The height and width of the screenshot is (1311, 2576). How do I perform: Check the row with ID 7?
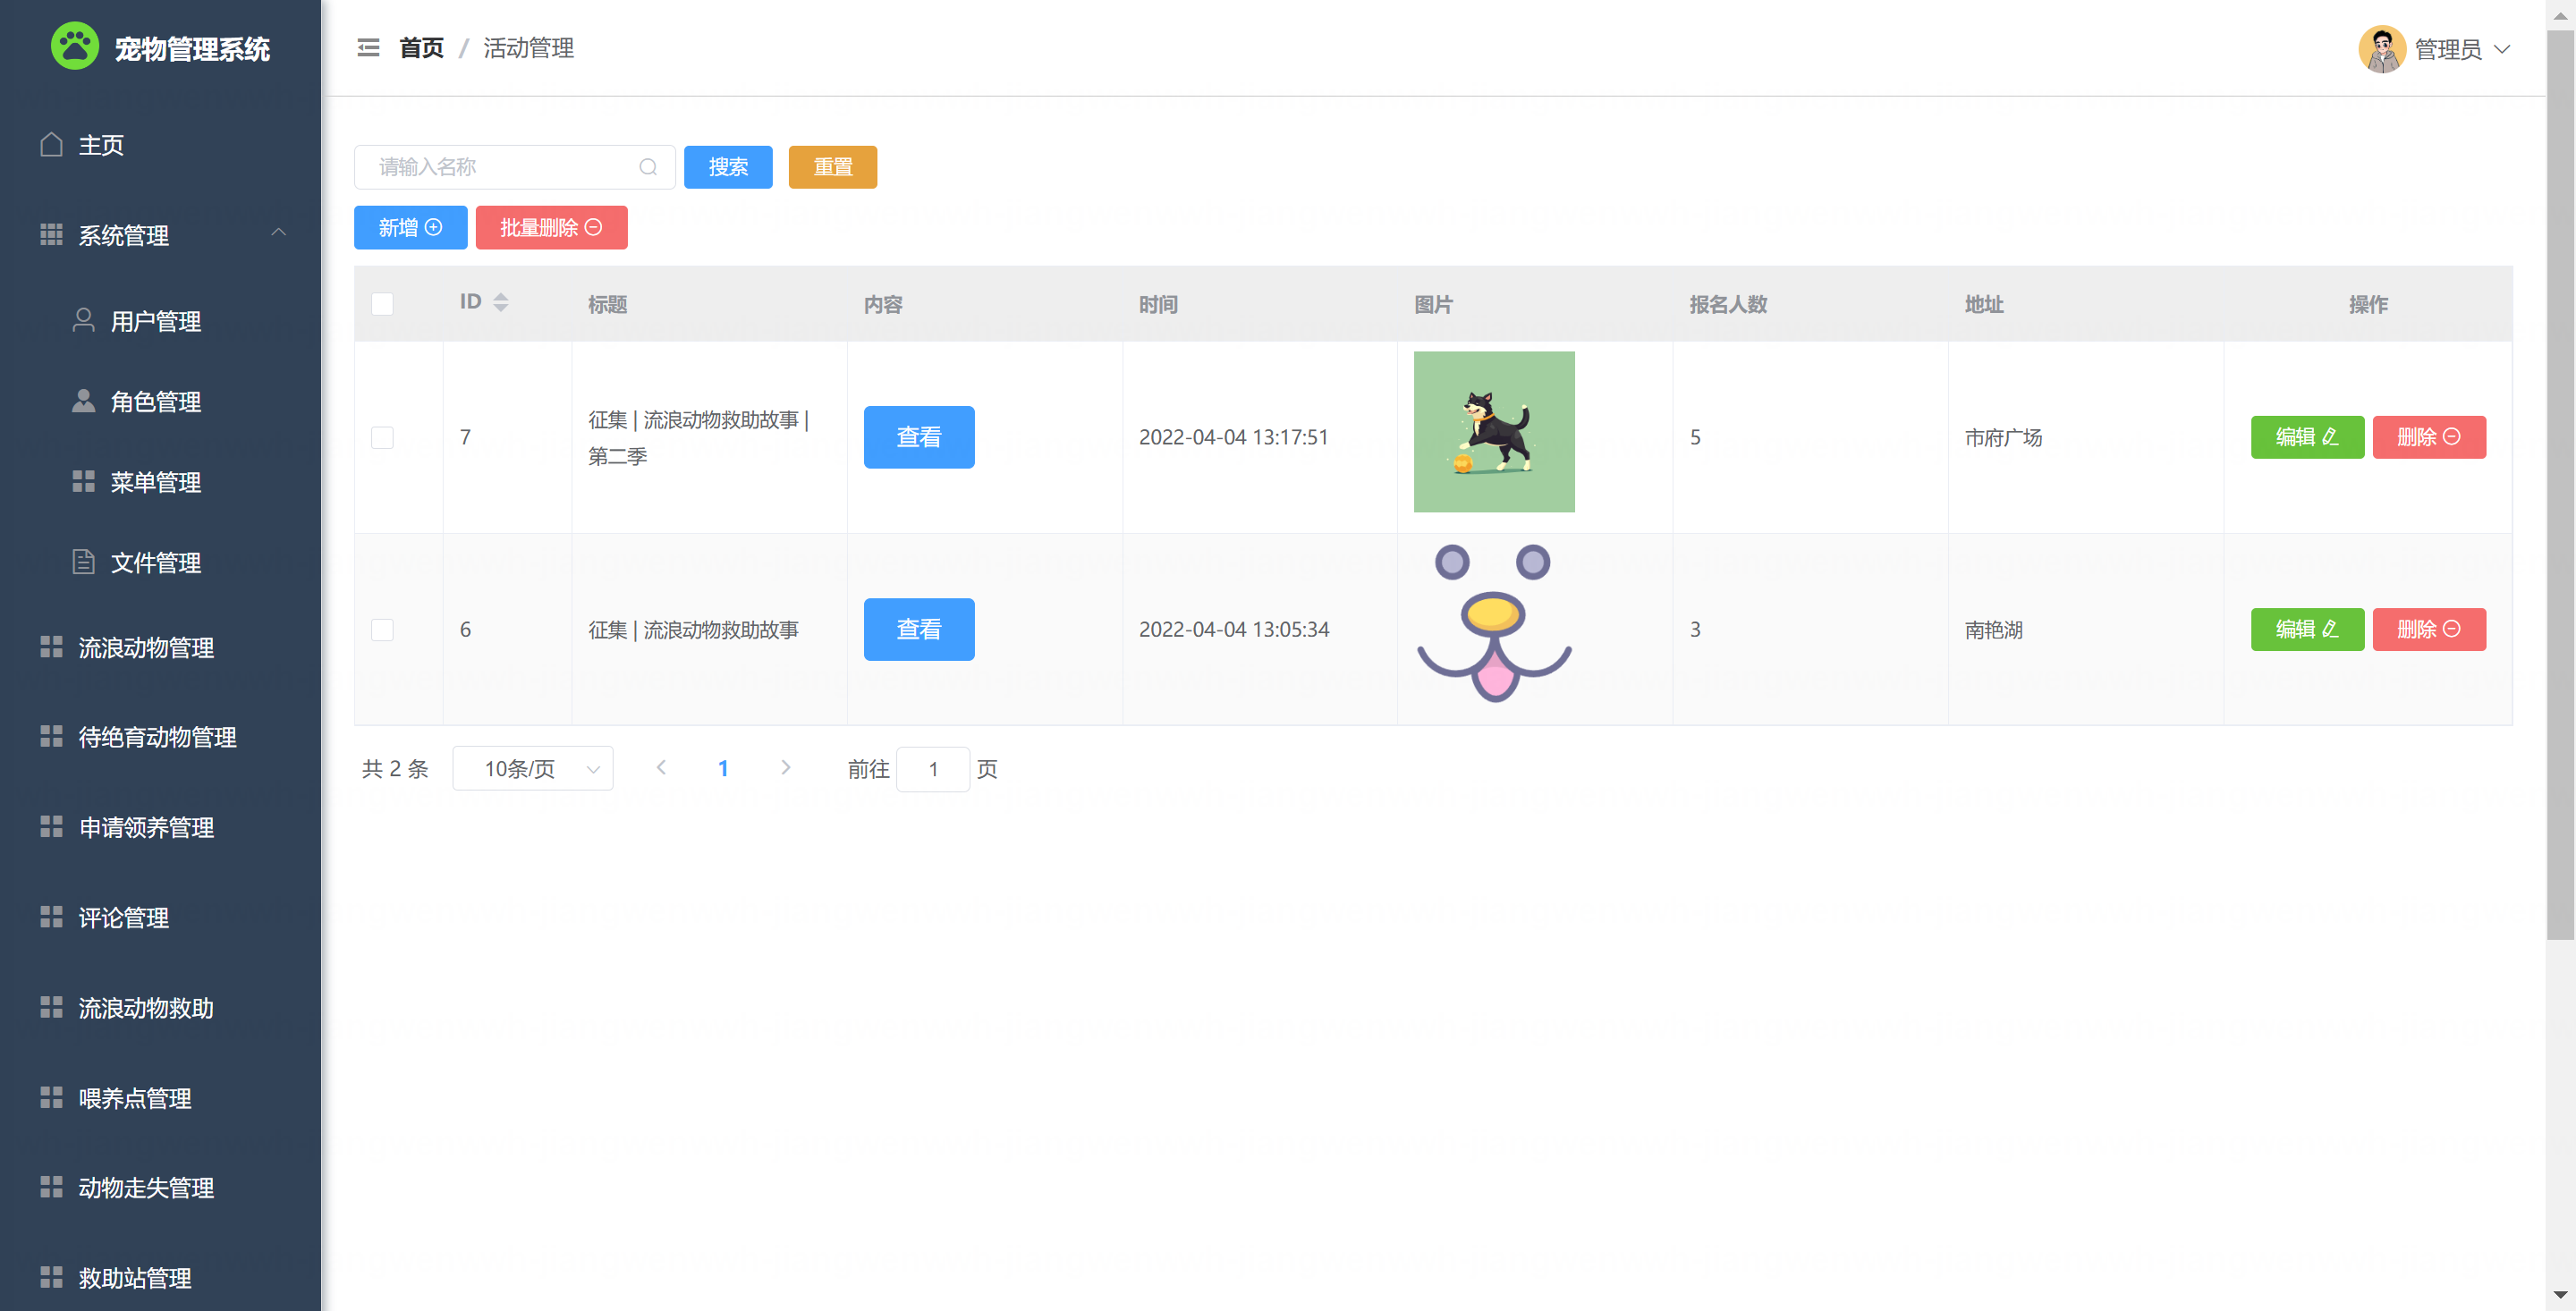coord(382,437)
